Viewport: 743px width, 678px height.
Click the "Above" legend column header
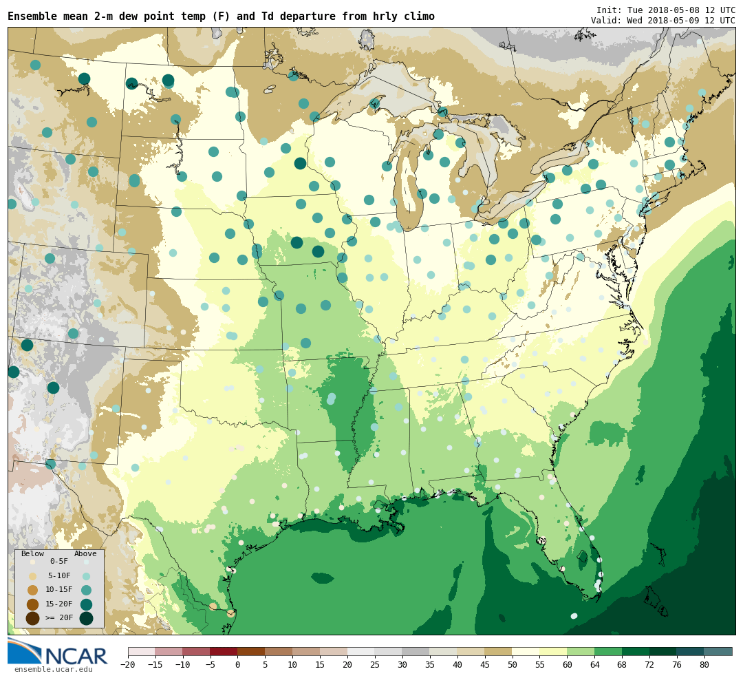click(x=85, y=553)
